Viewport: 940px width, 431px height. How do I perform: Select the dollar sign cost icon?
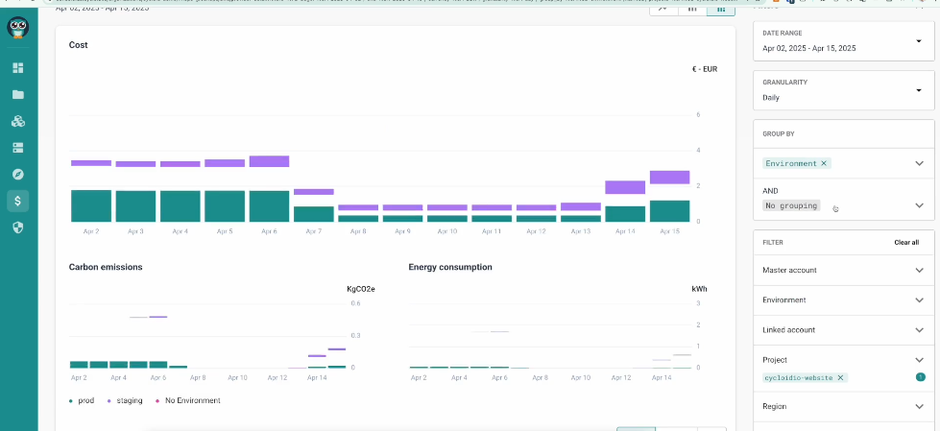(x=18, y=201)
